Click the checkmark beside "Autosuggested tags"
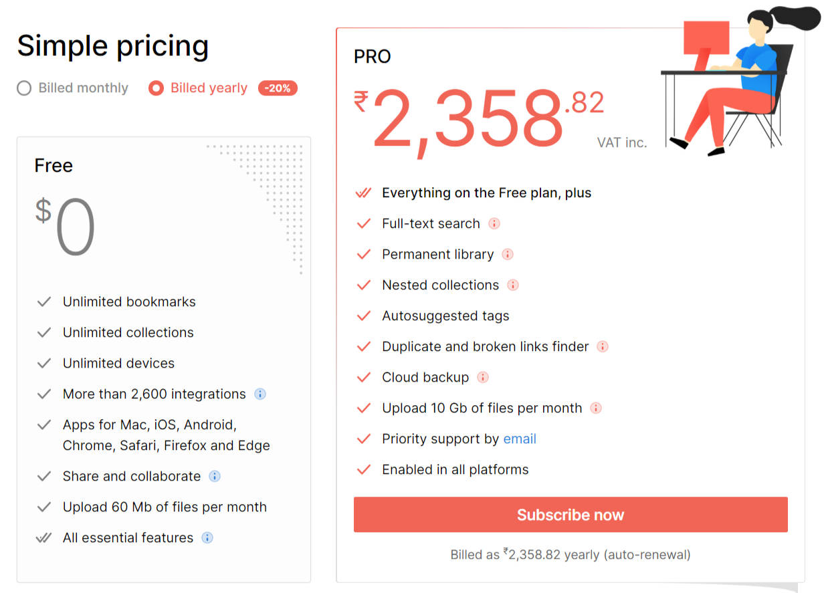The image size is (824, 593). click(x=363, y=316)
